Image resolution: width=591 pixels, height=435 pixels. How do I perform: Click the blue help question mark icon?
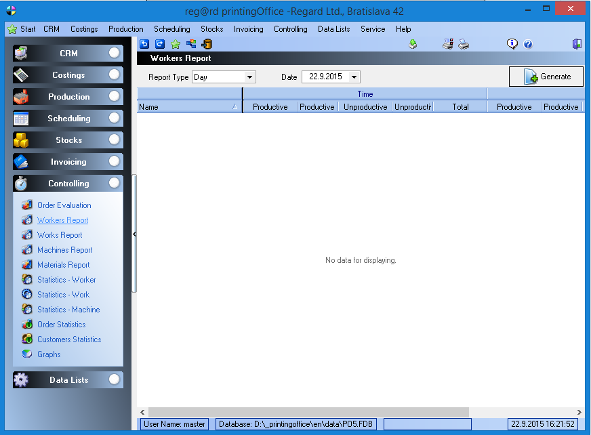[528, 44]
